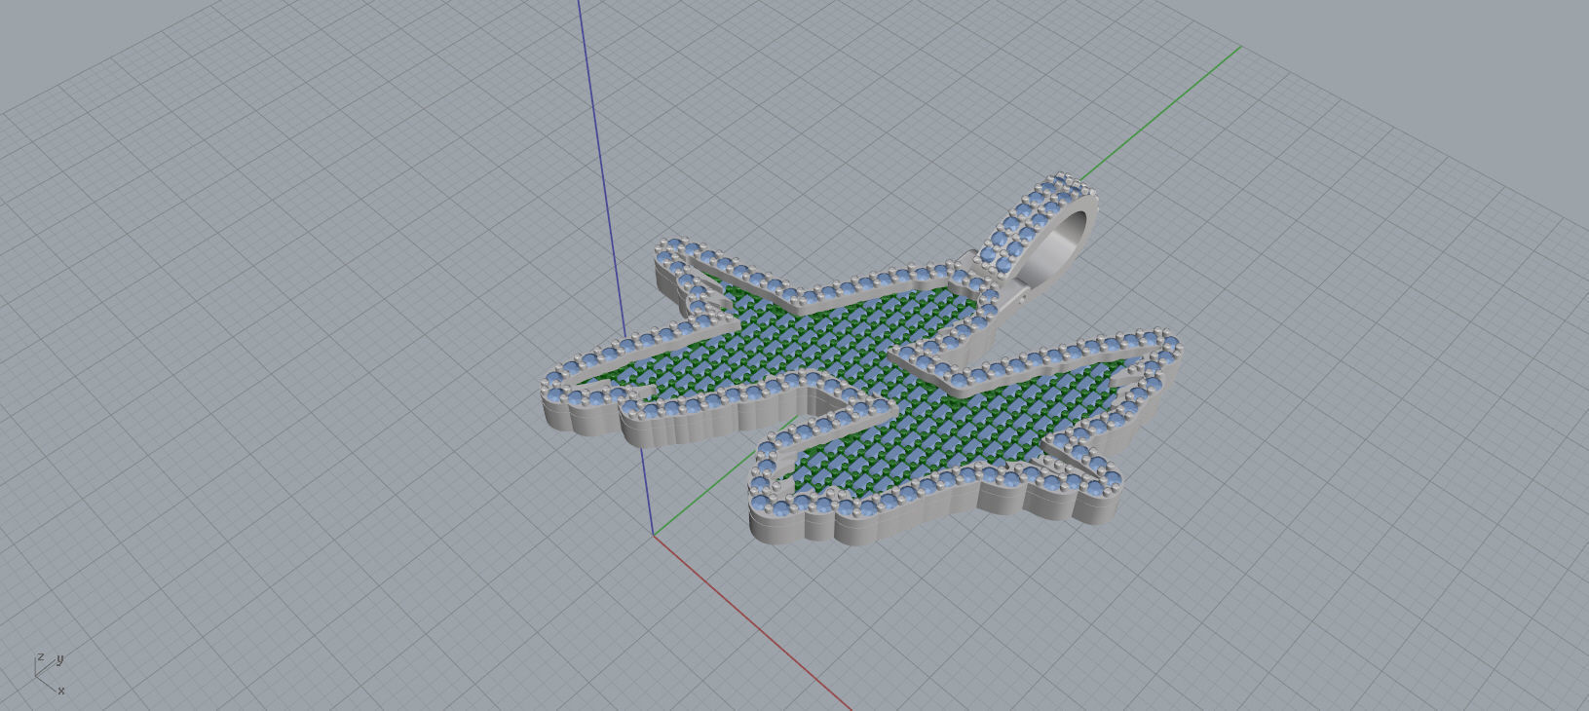Viewport: 1589px width, 711px height.
Task: Click the world axes icon showing x, y, z
Action: (49, 674)
